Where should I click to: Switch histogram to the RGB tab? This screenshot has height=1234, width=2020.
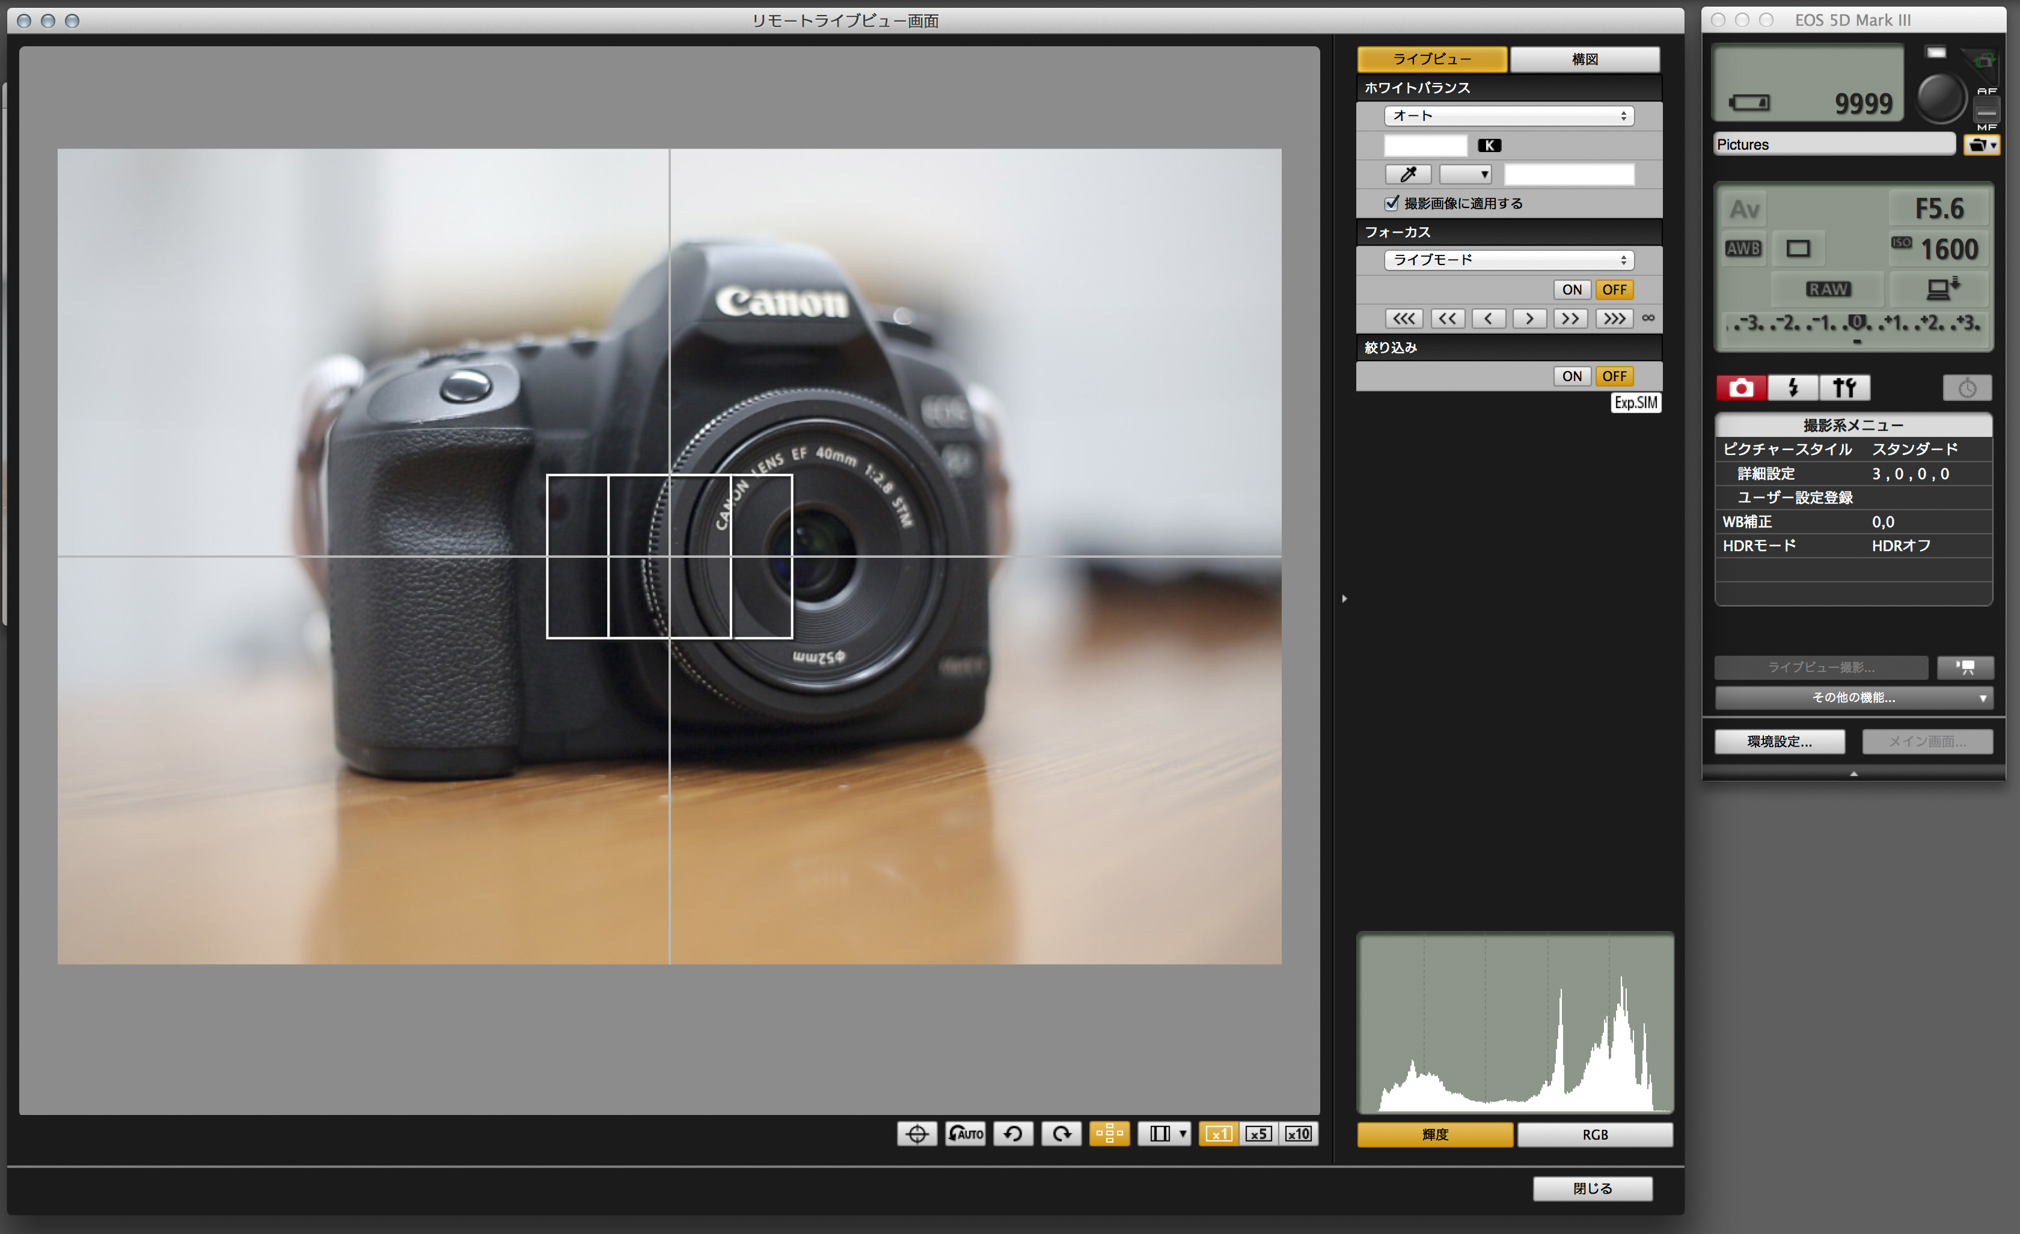coord(1594,1135)
